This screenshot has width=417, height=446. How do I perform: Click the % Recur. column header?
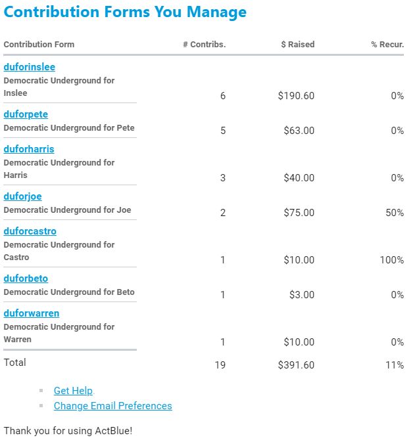coord(387,45)
